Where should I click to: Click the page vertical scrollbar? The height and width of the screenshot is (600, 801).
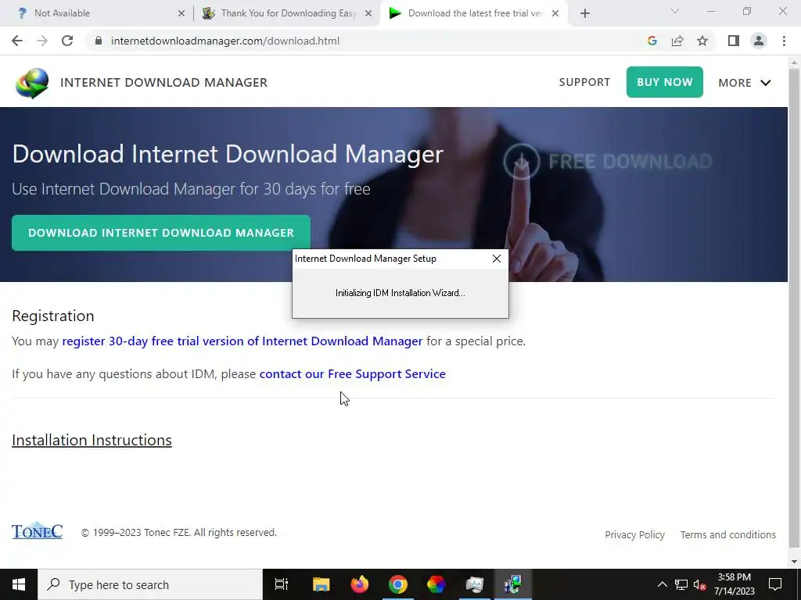[795, 308]
